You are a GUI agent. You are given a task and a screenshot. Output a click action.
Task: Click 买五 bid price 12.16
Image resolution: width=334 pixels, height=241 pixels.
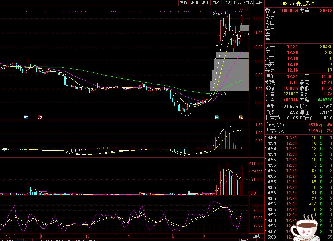292,70
